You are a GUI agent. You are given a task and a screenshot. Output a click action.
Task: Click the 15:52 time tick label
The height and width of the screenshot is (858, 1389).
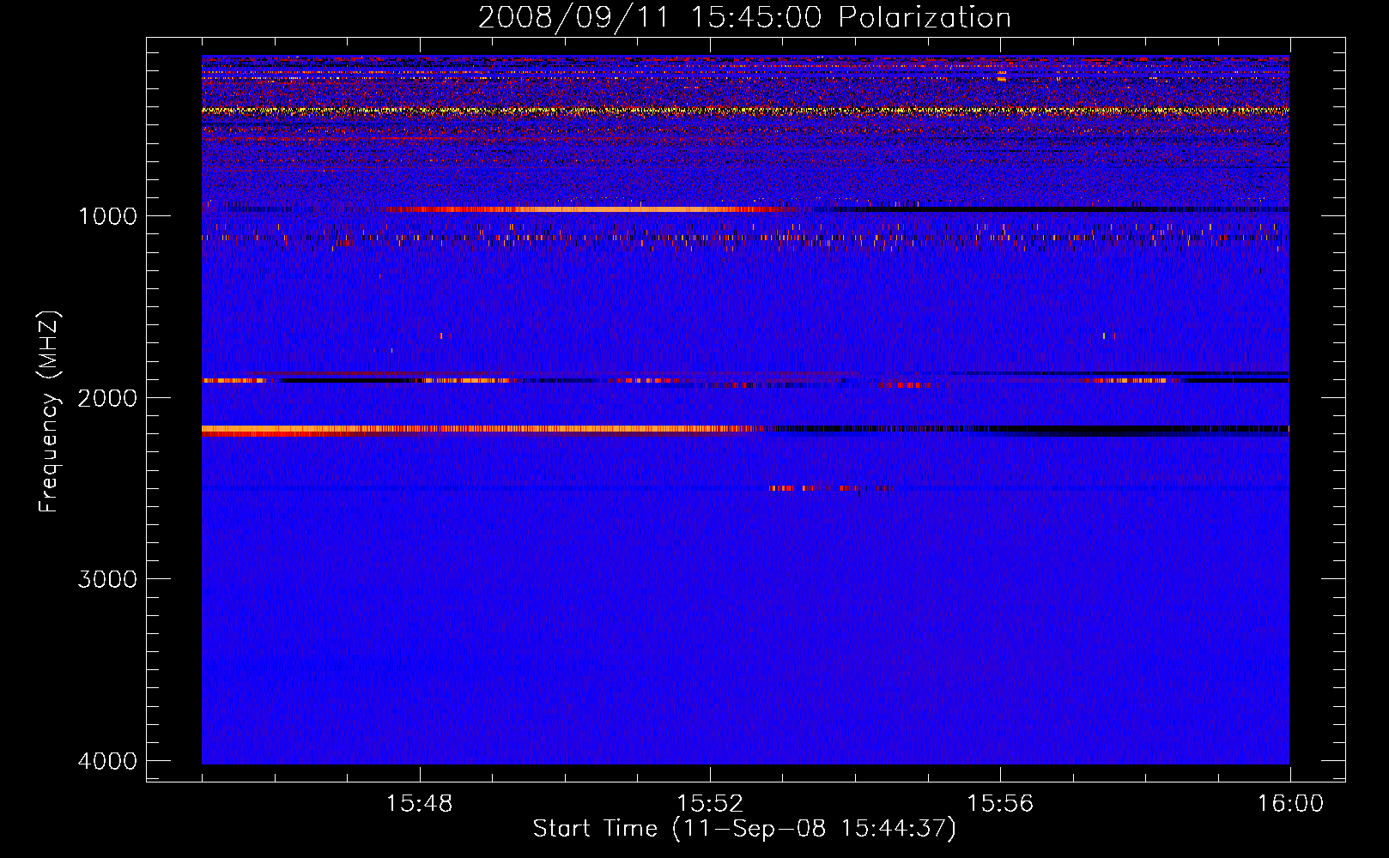tap(710, 803)
